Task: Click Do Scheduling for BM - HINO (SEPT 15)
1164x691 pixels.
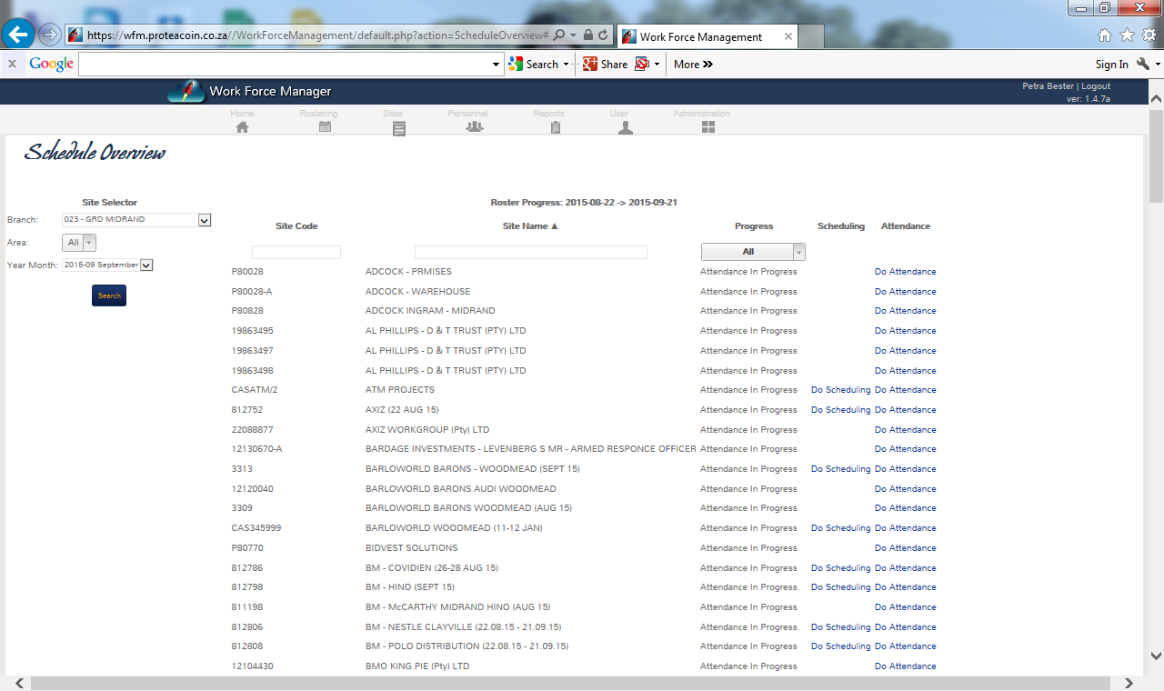Action: point(841,587)
